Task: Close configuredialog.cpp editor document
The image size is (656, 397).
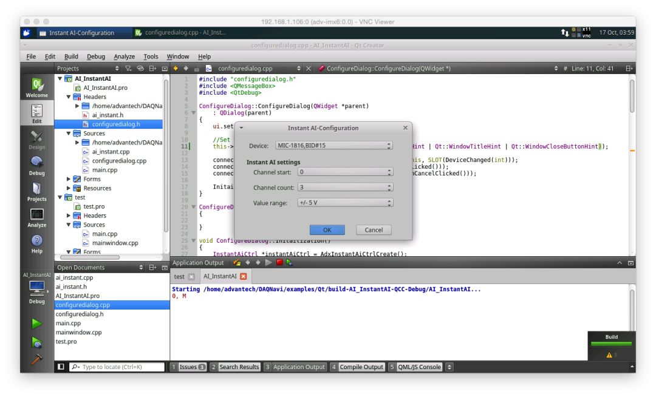Action: pos(309,68)
